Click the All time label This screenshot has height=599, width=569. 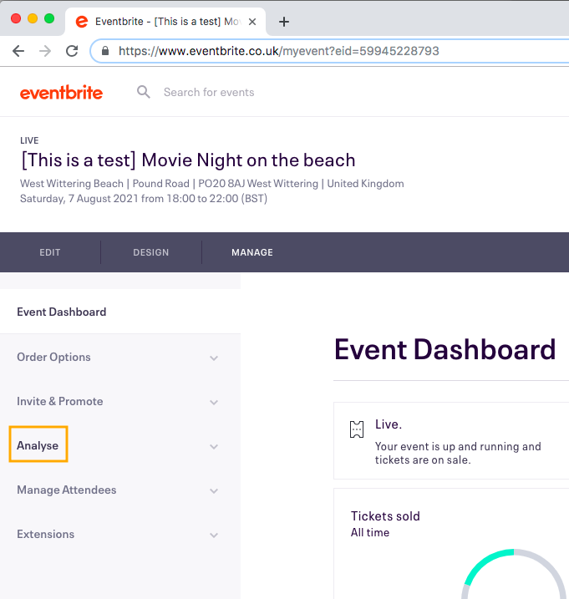click(x=370, y=532)
